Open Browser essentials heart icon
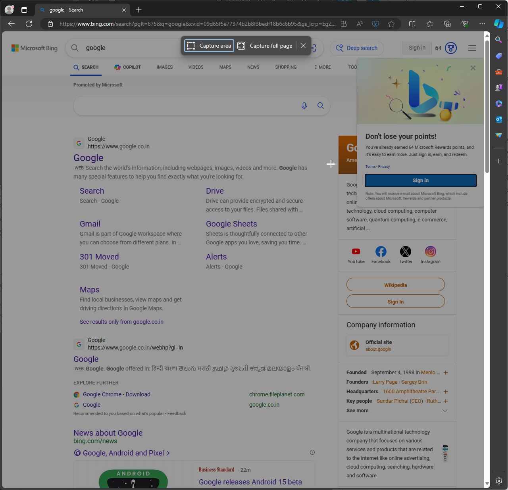 [465, 24]
